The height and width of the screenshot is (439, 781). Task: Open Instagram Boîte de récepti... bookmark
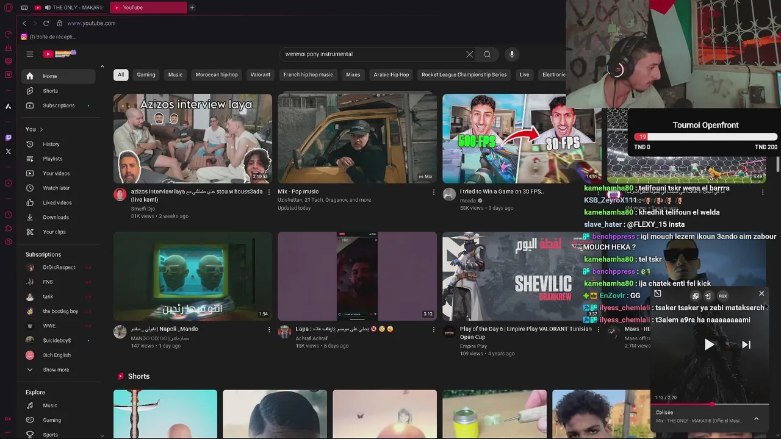coord(49,37)
